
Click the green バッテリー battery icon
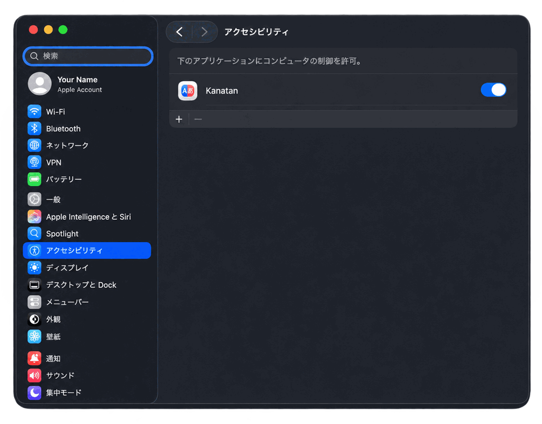point(34,179)
